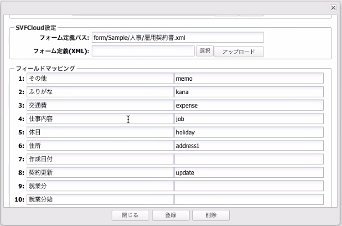Click empty mapping field beside 作成日付

pyautogui.click(x=249, y=159)
